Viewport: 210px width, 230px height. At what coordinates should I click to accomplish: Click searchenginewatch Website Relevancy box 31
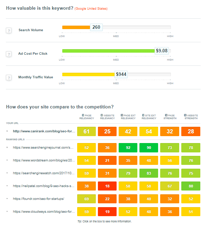107,173
